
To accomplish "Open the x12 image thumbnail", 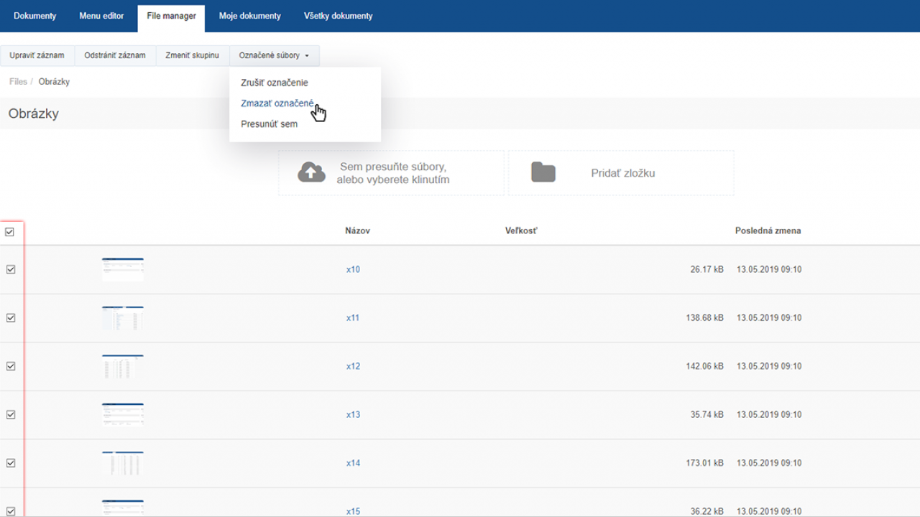I will pos(122,366).
